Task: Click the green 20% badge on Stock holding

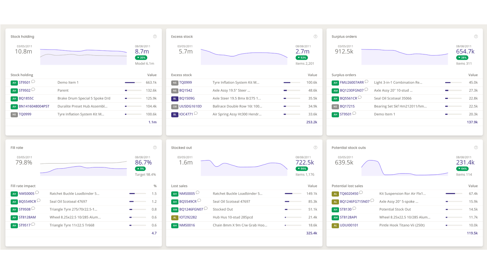Action: [x=141, y=58]
